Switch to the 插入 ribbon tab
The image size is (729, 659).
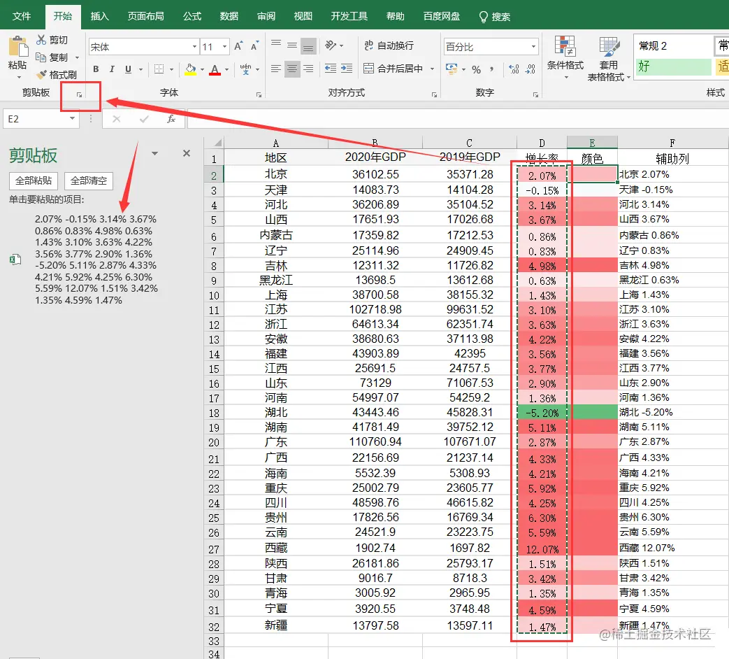point(99,15)
